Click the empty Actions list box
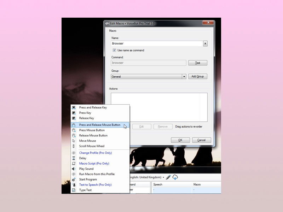Image resolution: width=283 pixels, height=212 pixels. coord(159,107)
